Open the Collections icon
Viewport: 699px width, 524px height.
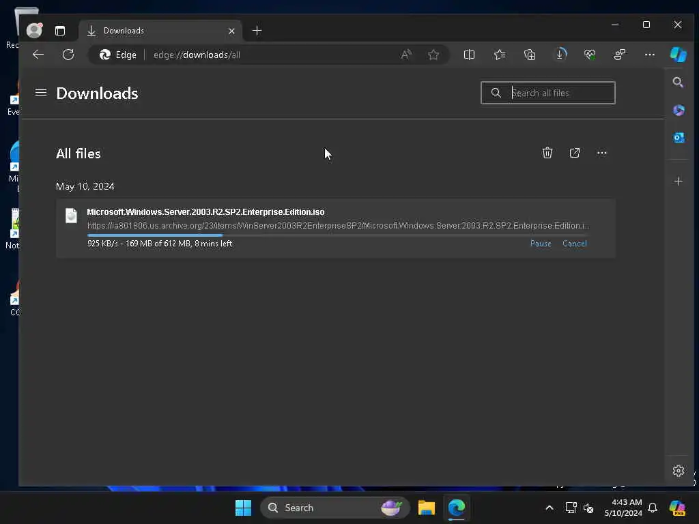point(530,55)
